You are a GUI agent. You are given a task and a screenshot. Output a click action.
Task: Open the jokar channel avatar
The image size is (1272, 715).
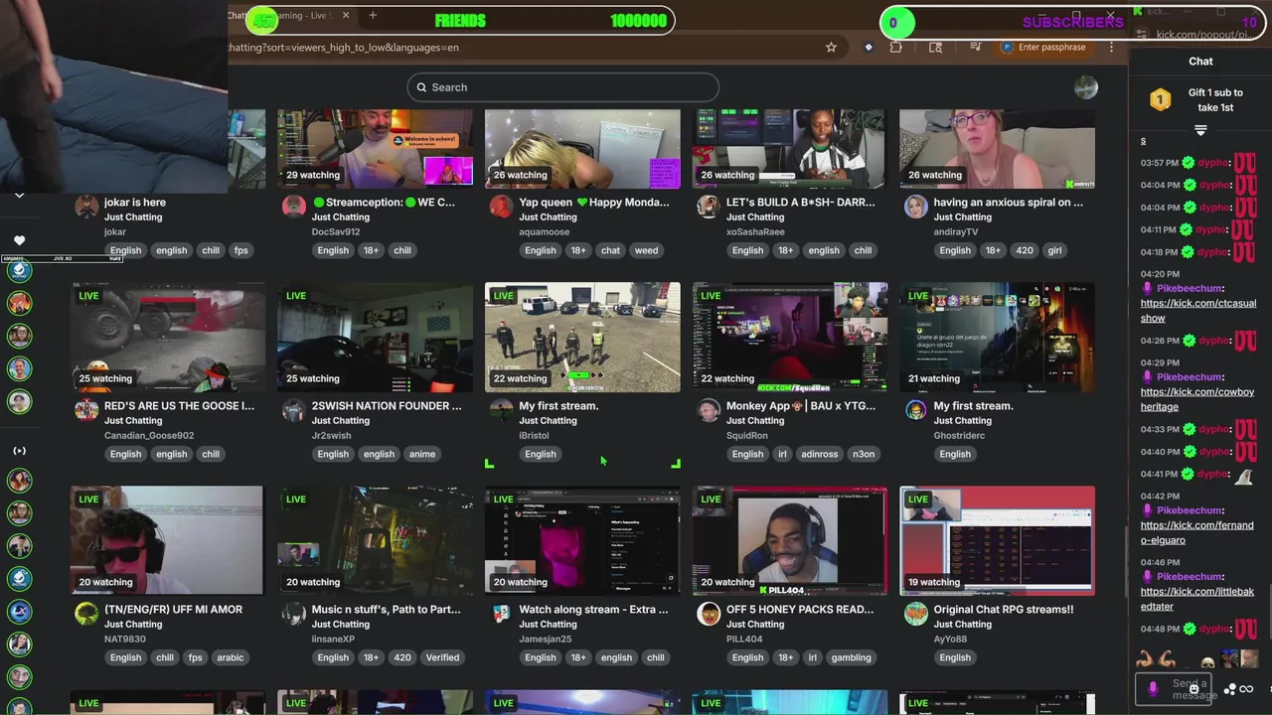tap(86, 207)
